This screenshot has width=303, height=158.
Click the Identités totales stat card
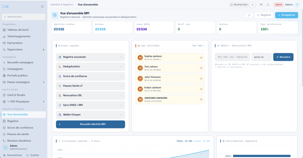point(71,28)
